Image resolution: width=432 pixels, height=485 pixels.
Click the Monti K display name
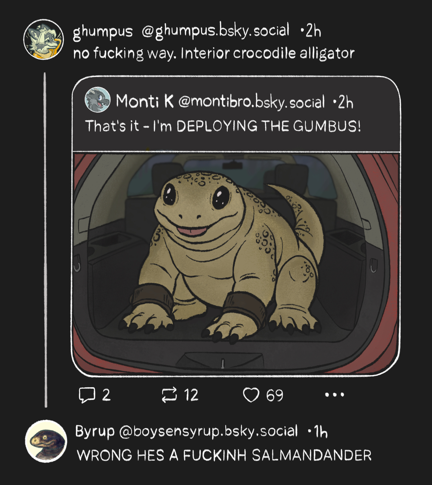click(x=144, y=101)
